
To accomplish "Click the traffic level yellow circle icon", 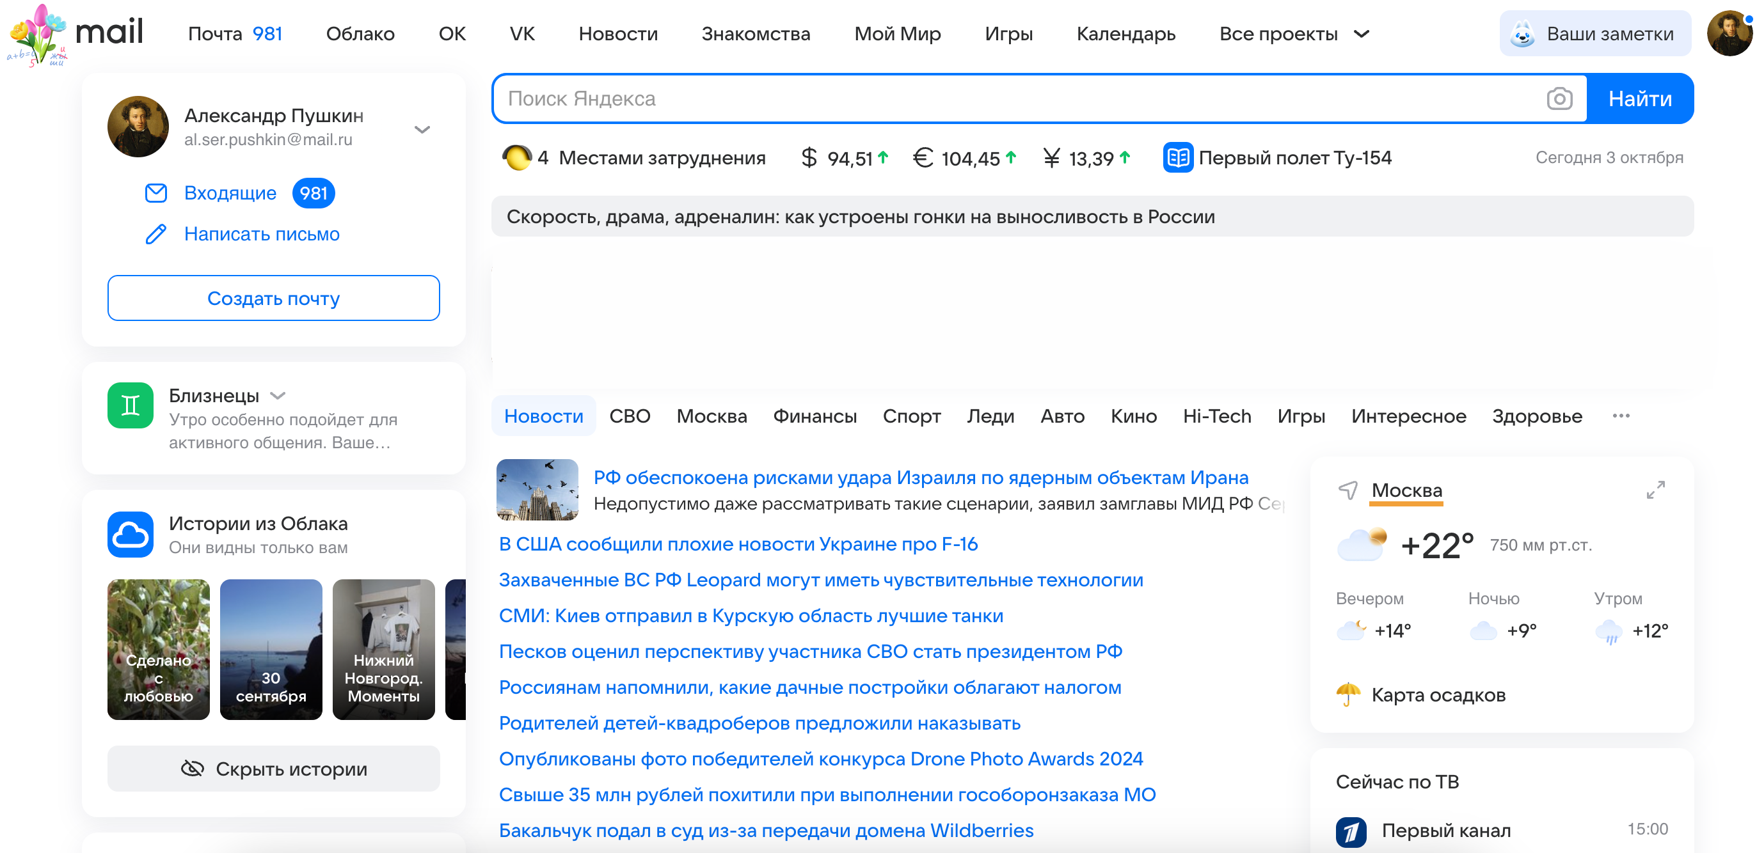I will coord(516,158).
